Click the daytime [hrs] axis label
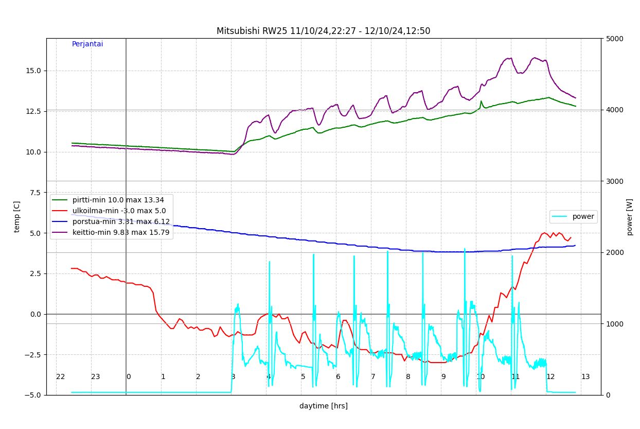The width and height of the screenshot is (640, 429). pos(323,406)
